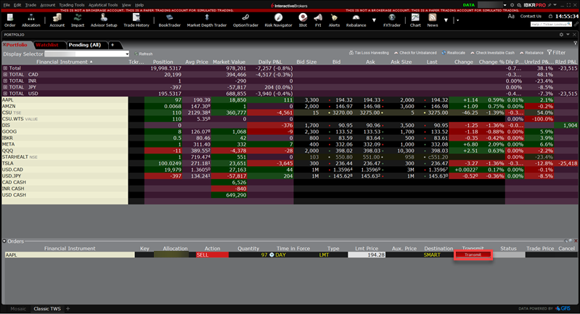The width and height of the screenshot is (580, 314).
Task: Click Rebalance icon in main toolbar
Action: [356, 20]
